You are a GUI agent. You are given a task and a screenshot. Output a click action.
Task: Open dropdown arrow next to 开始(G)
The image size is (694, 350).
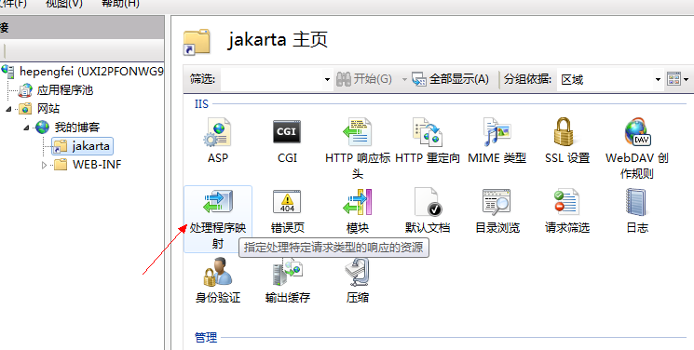click(404, 80)
